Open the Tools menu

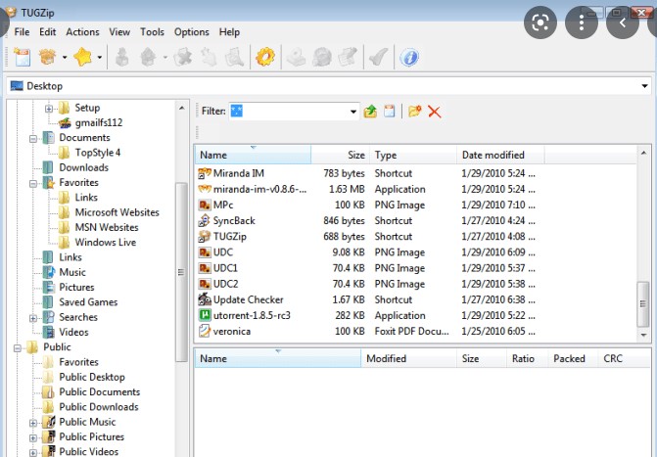pos(152,32)
